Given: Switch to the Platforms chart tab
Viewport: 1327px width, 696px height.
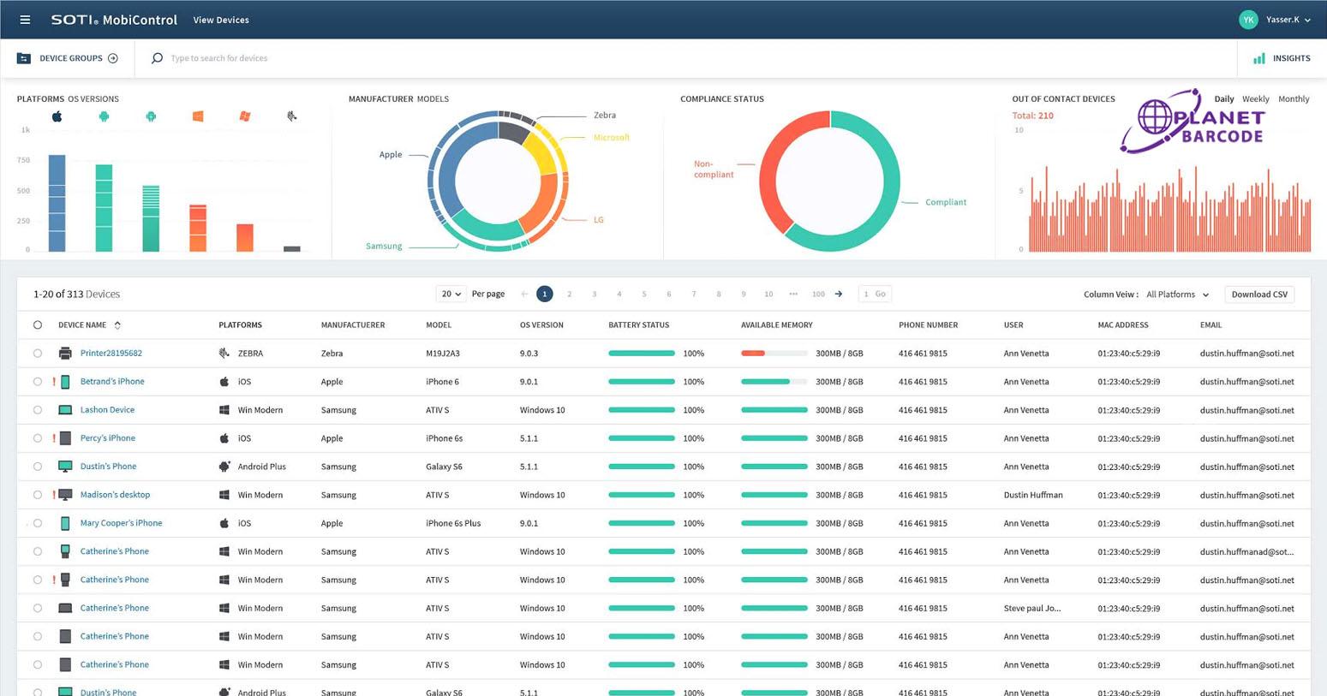Looking at the screenshot, I should tap(40, 99).
